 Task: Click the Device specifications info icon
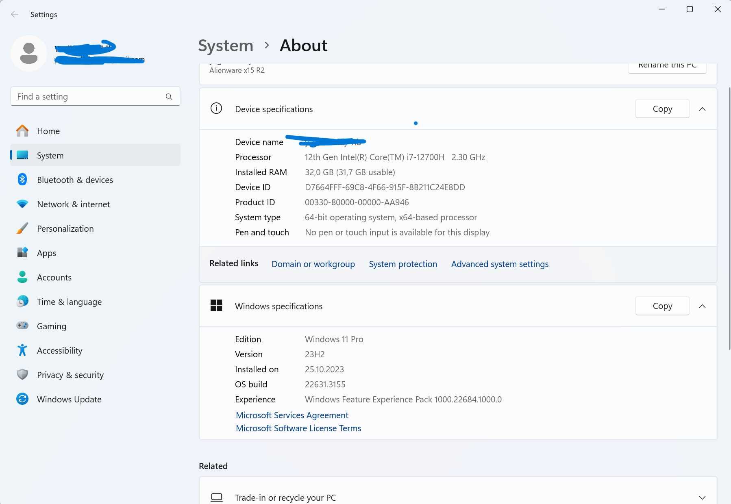[x=216, y=109]
